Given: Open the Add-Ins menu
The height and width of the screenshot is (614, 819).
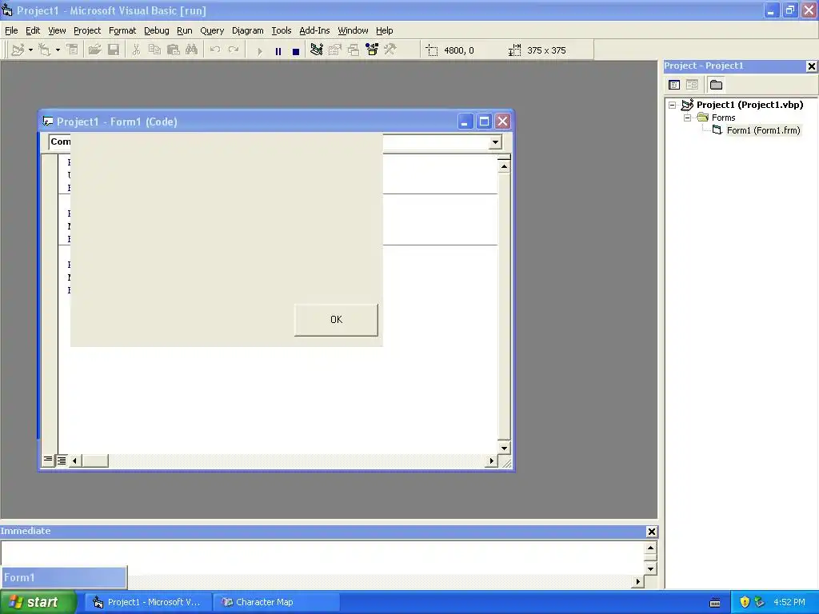Looking at the screenshot, I should tap(314, 30).
